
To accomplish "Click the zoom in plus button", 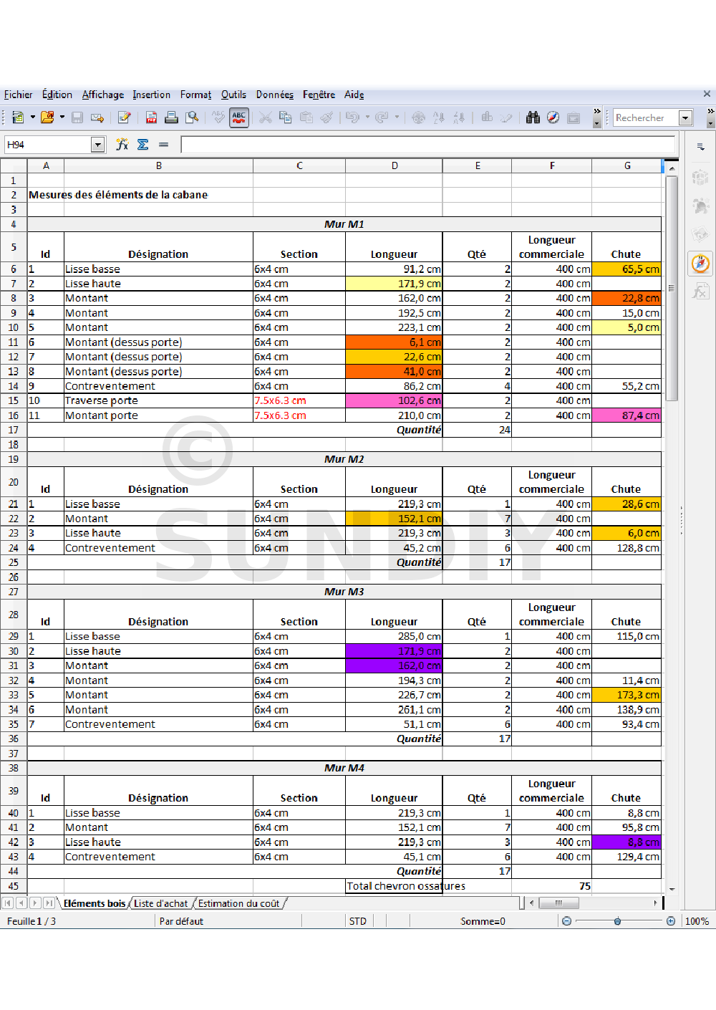I will tap(671, 921).
